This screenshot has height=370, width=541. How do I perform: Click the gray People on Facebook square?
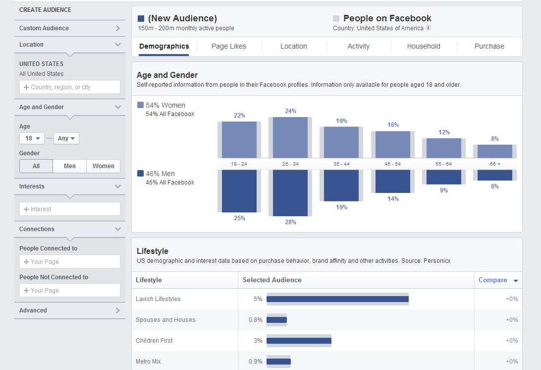[336, 19]
